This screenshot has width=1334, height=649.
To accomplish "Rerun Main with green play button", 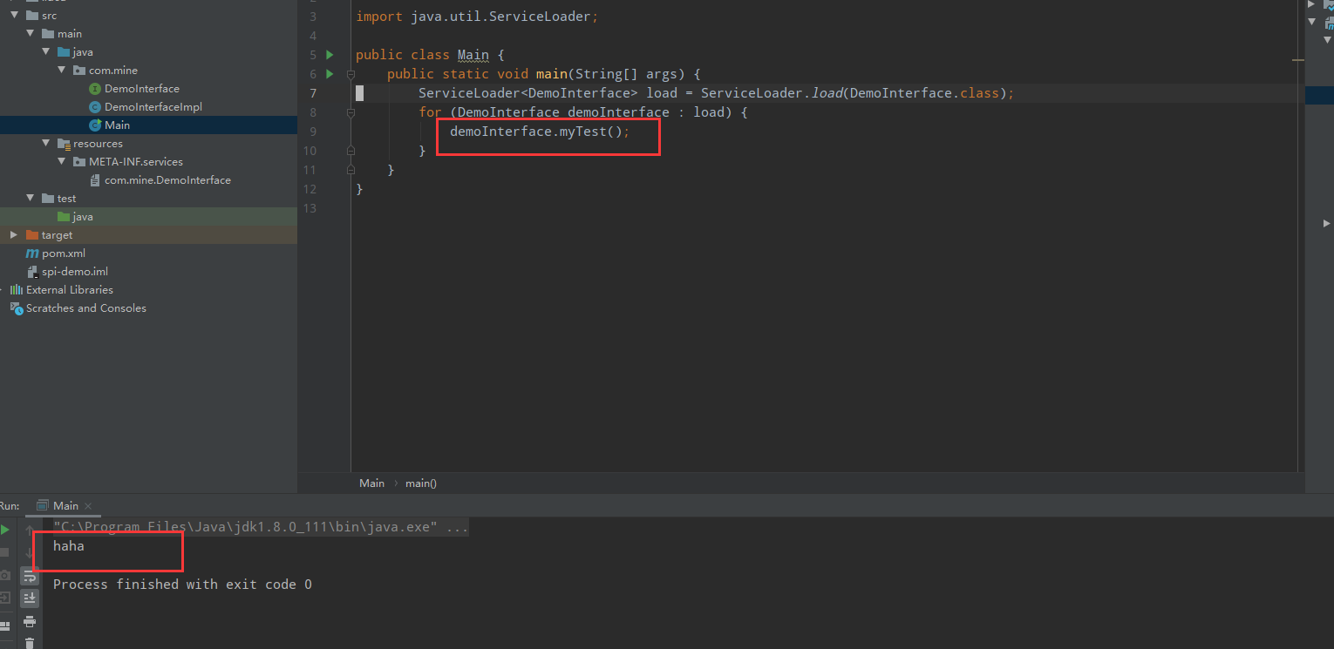I will [5, 530].
